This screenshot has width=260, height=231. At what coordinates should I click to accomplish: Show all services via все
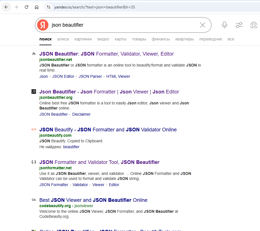231,39
